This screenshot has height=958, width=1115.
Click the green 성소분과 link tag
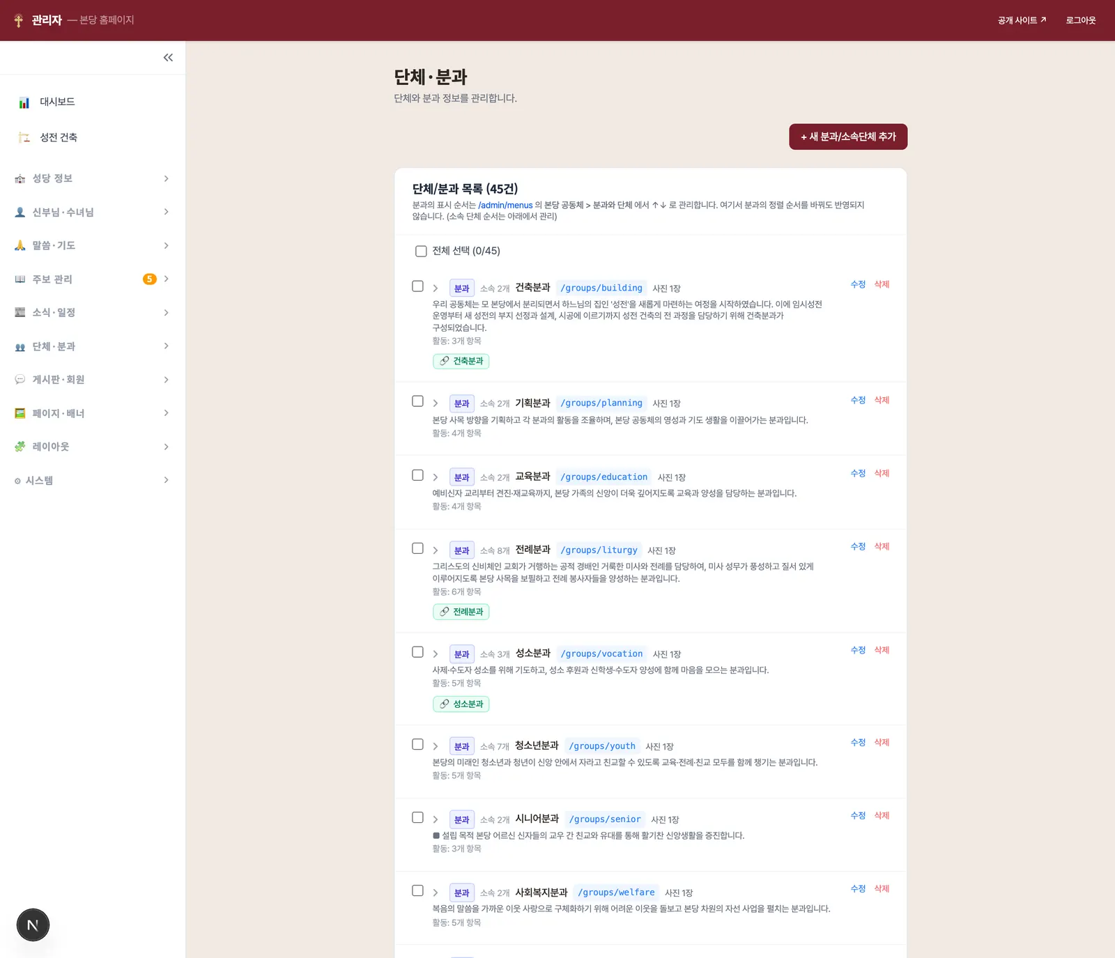[x=461, y=704]
